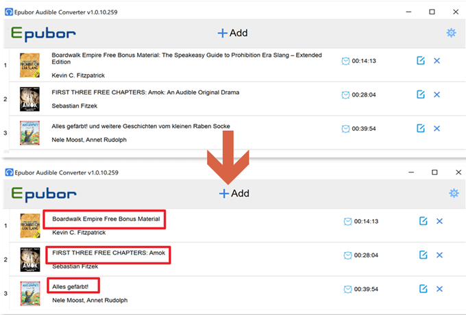Click clock icon beside 00:28:04 lower window
466x315 pixels.
tap(347, 255)
